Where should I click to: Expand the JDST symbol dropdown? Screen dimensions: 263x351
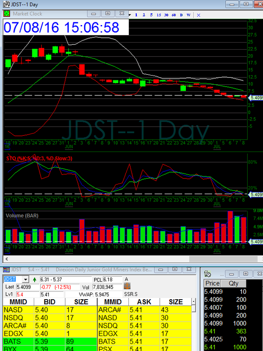26,279
